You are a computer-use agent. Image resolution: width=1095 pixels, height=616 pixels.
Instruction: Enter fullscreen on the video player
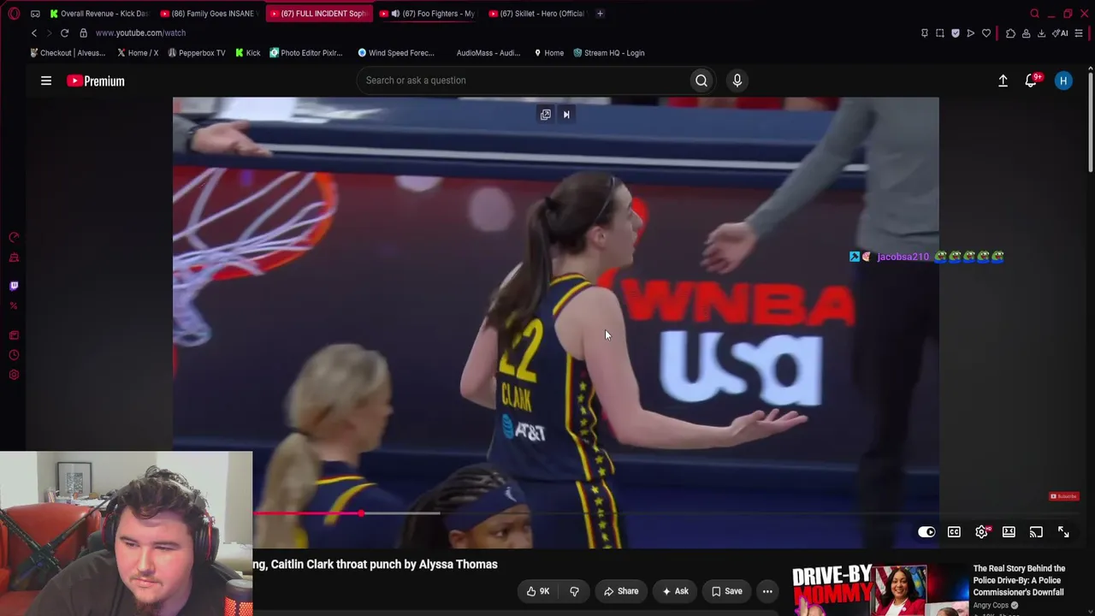pos(1063,532)
